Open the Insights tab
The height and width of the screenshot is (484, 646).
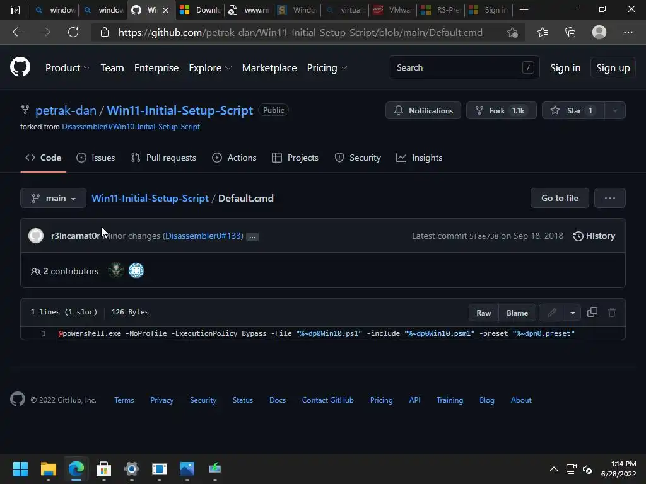point(419,158)
